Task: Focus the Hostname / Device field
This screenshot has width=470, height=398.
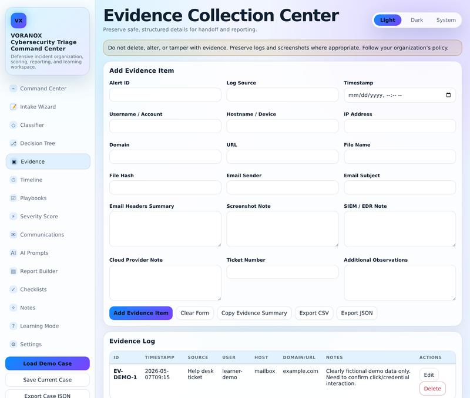Action: coord(283,126)
